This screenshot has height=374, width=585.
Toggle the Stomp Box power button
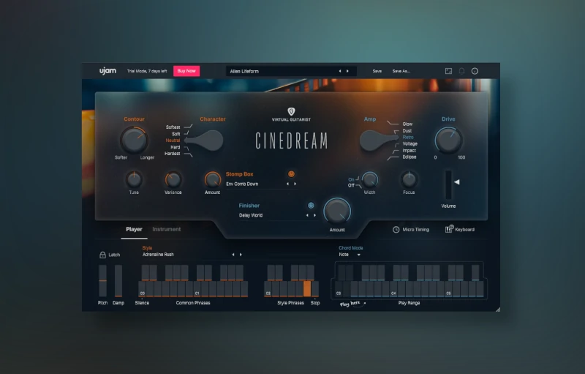(x=291, y=174)
